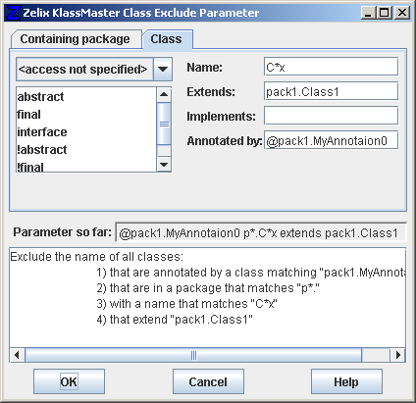Click the empty Implements field
Screen dimensions: 416x403
point(331,116)
